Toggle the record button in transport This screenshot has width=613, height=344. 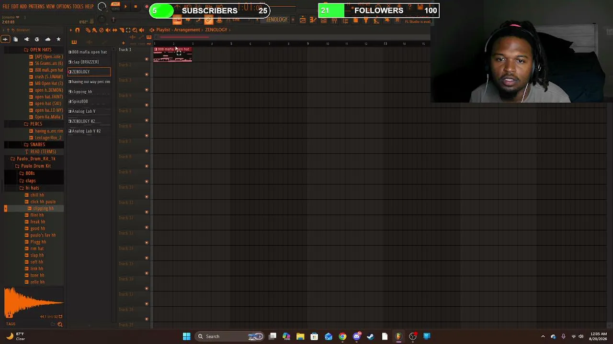[x=146, y=7]
